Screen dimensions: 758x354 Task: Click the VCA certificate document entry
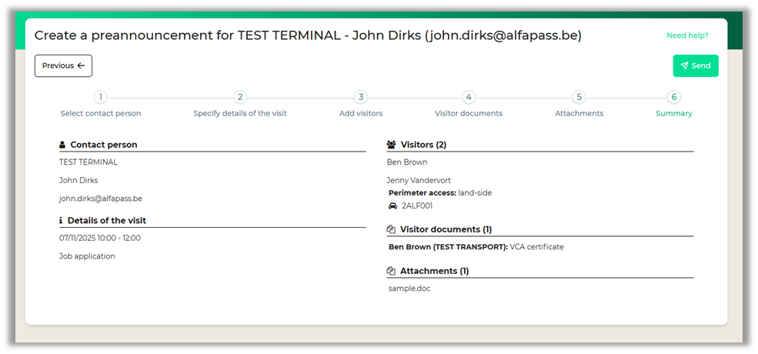536,247
